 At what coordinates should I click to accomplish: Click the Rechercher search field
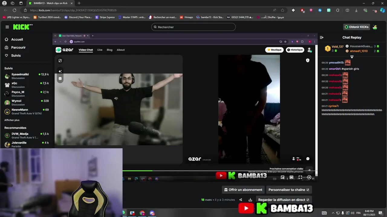pos(193,27)
